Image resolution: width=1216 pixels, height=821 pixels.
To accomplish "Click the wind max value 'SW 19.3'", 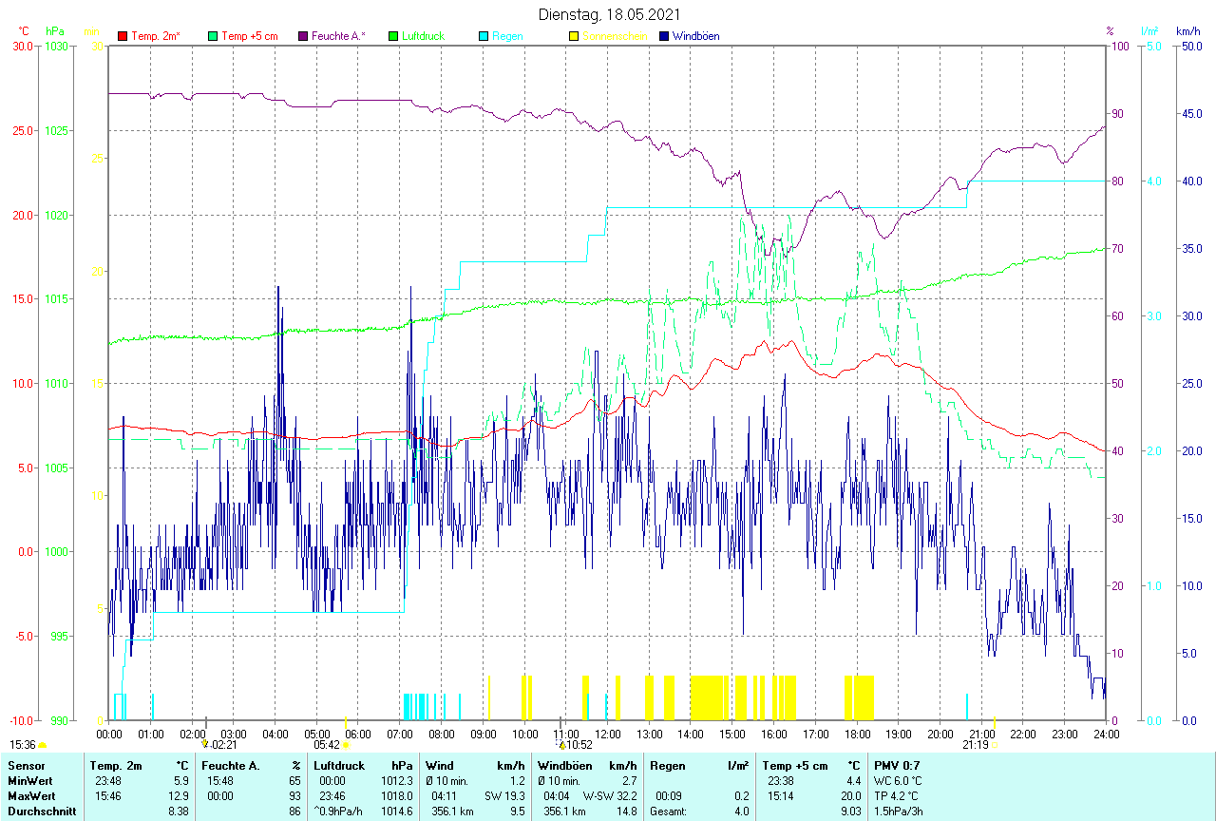I will [x=504, y=796].
